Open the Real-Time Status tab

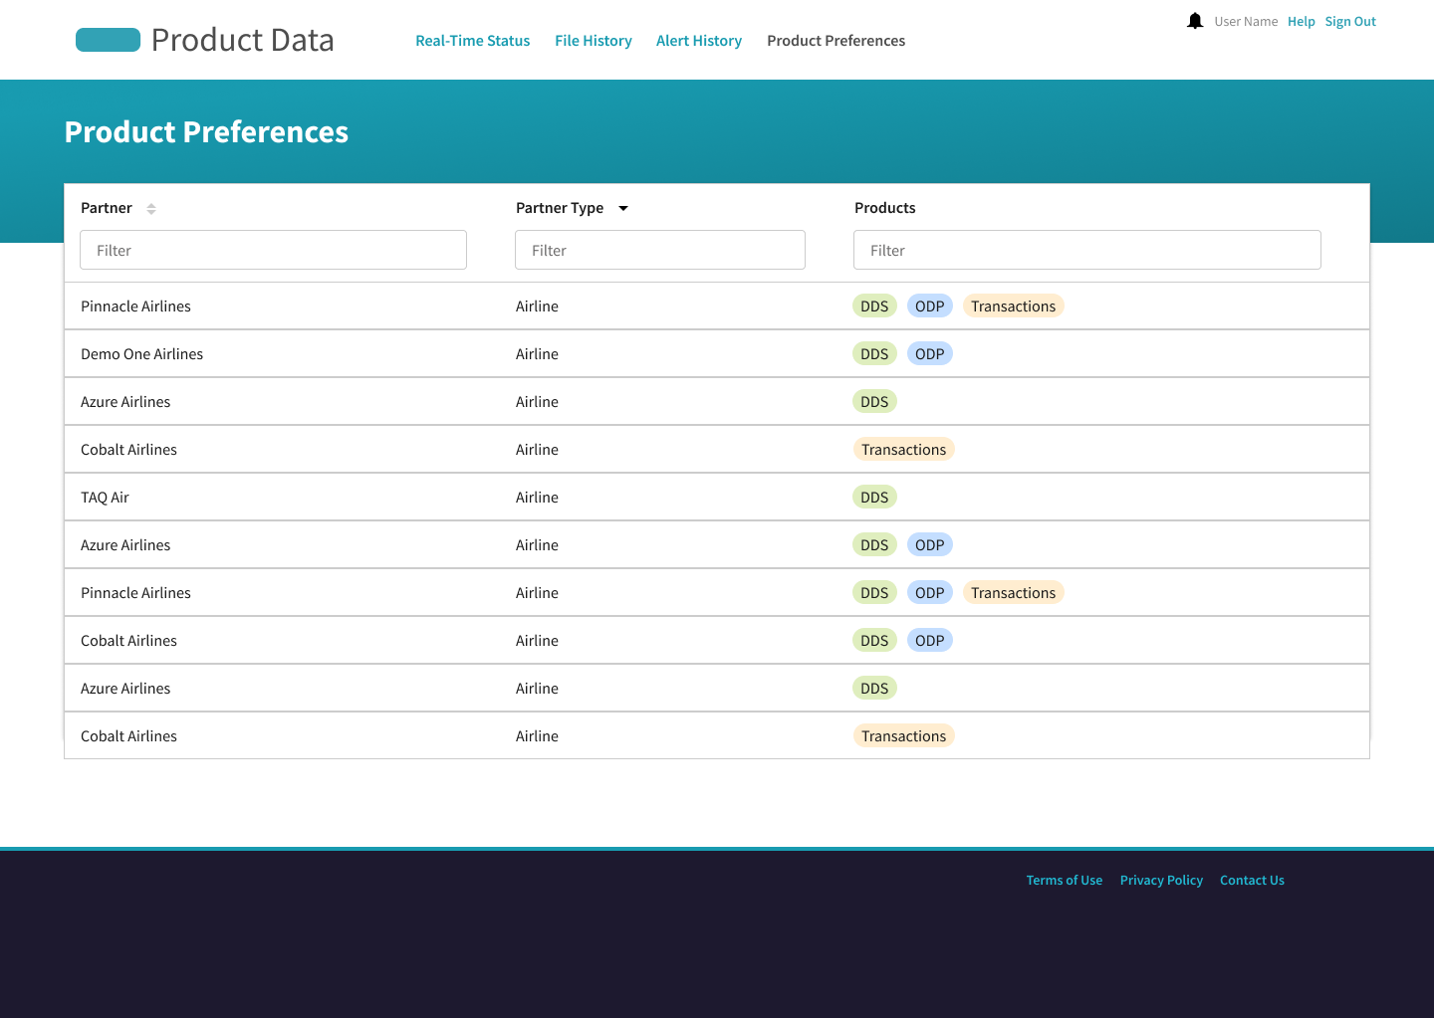(473, 41)
